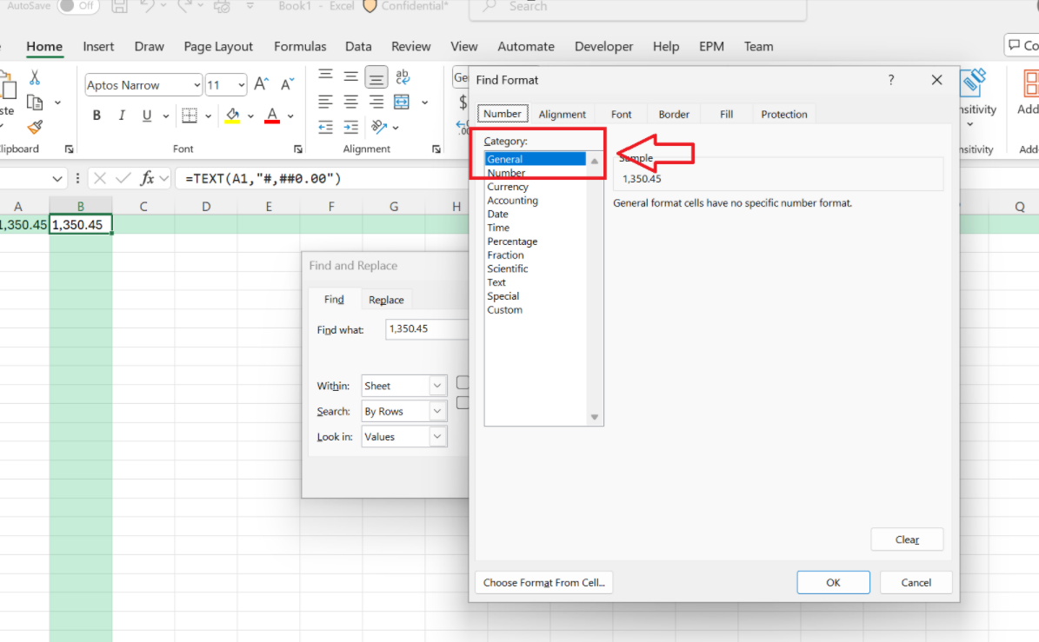Open the font size 11 dropdown
The image size is (1039, 642).
coord(241,85)
